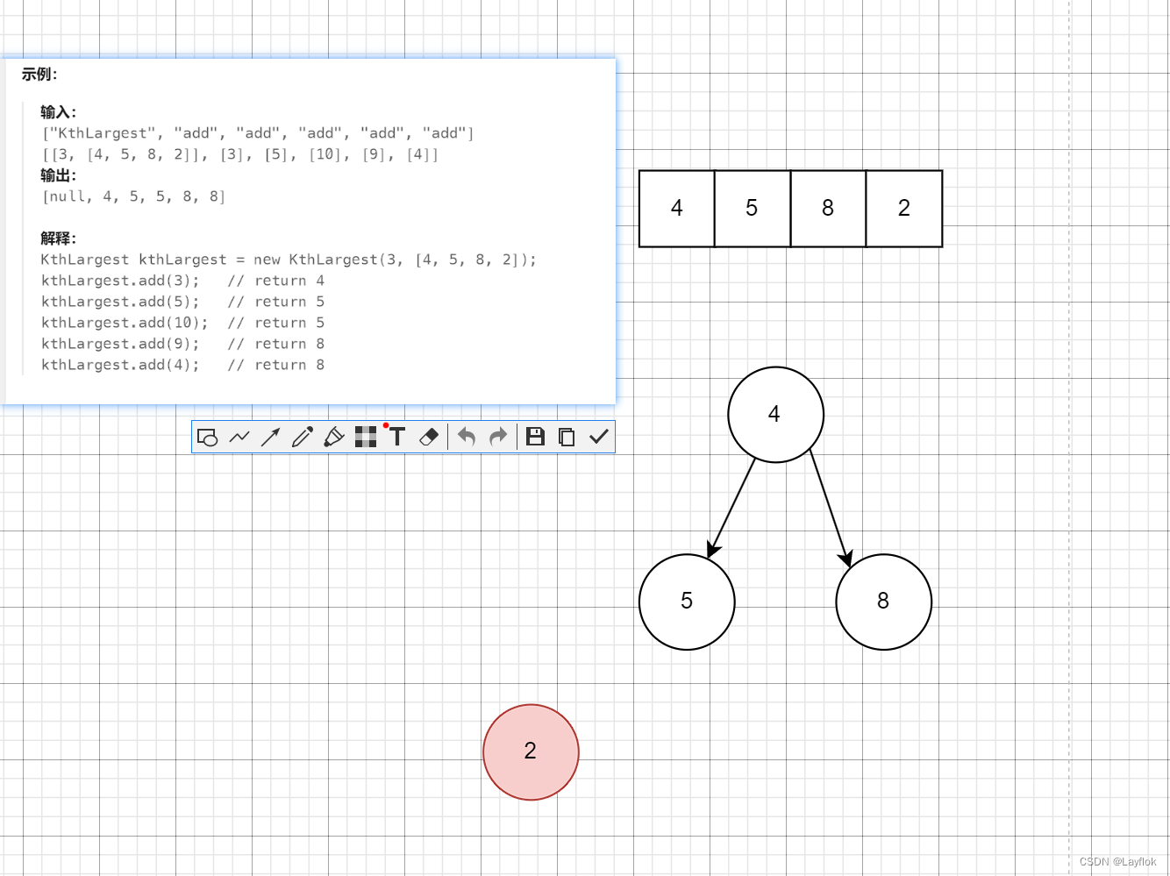Click the line '[null, 4, 5, 5, 8, 8]'

pos(133,196)
